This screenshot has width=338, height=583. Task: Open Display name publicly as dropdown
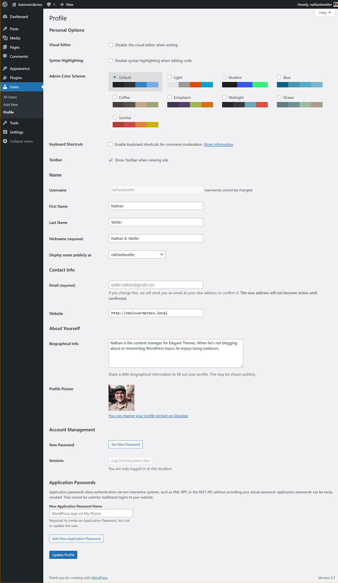click(137, 254)
